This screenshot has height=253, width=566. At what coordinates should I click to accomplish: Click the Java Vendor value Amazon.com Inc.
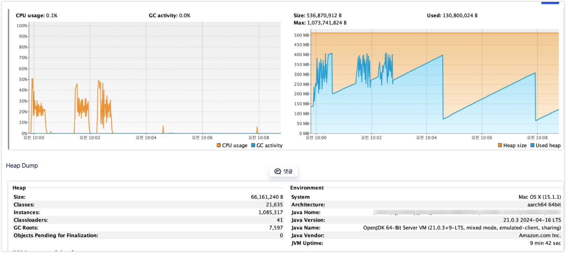tap(540, 235)
